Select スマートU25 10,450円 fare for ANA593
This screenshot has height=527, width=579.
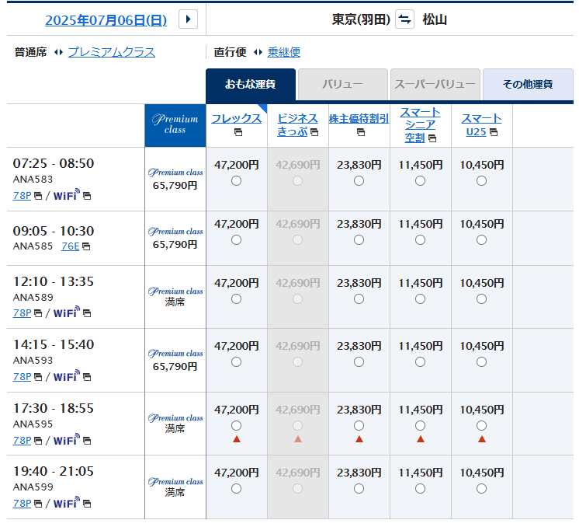pyautogui.click(x=481, y=361)
